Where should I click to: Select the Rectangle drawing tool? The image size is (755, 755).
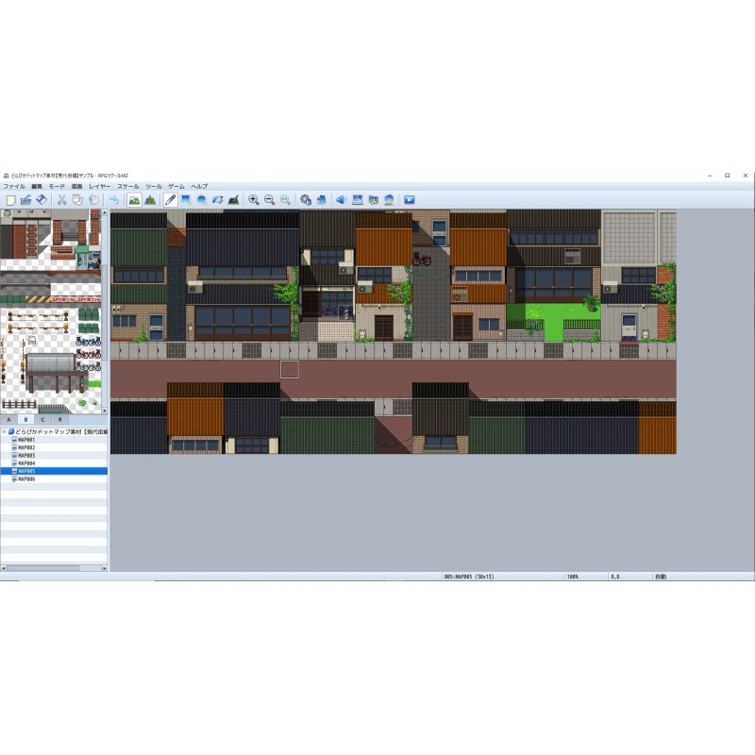tap(186, 200)
